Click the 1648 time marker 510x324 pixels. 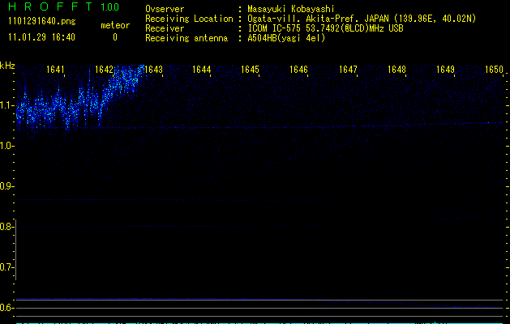coord(396,70)
